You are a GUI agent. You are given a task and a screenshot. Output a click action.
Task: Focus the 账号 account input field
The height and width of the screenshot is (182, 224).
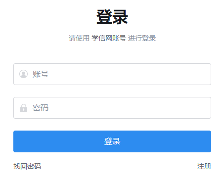click(x=112, y=74)
